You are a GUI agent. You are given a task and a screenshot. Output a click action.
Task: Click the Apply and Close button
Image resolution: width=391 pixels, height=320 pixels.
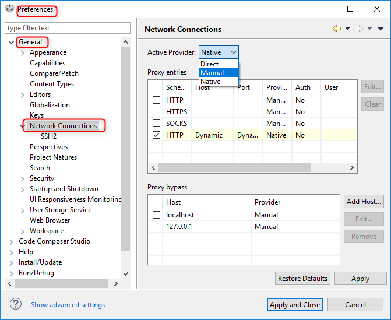tap(295, 304)
